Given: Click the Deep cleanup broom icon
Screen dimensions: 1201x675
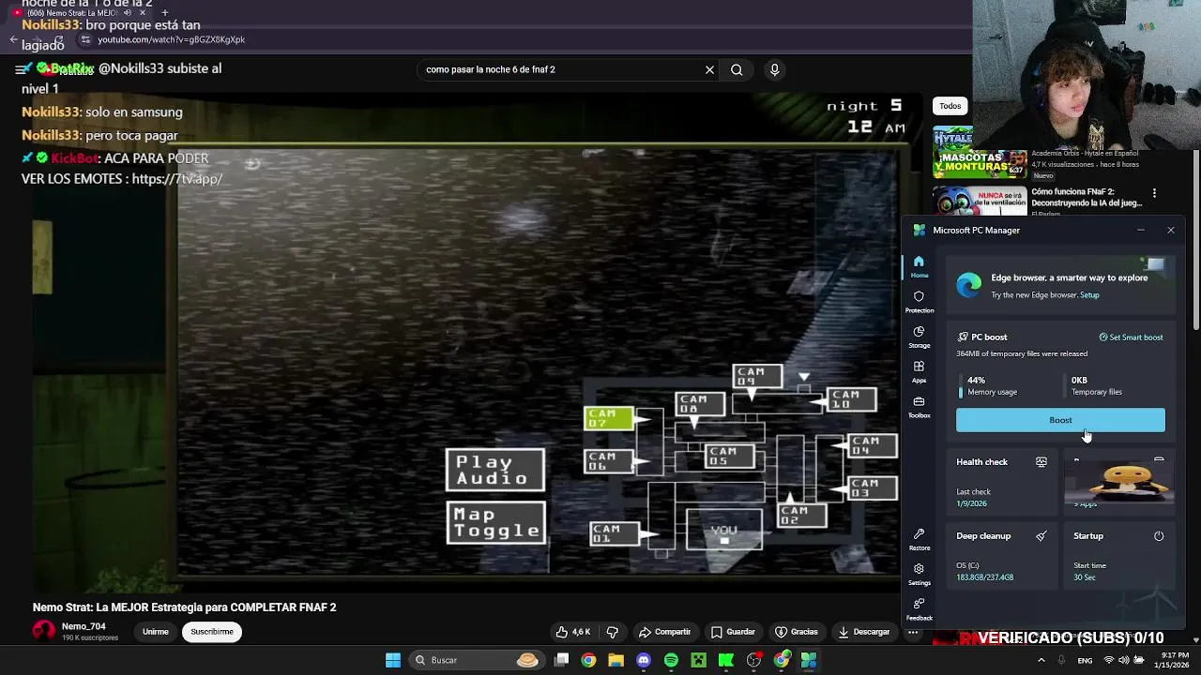Looking at the screenshot, I should 1041,536.
